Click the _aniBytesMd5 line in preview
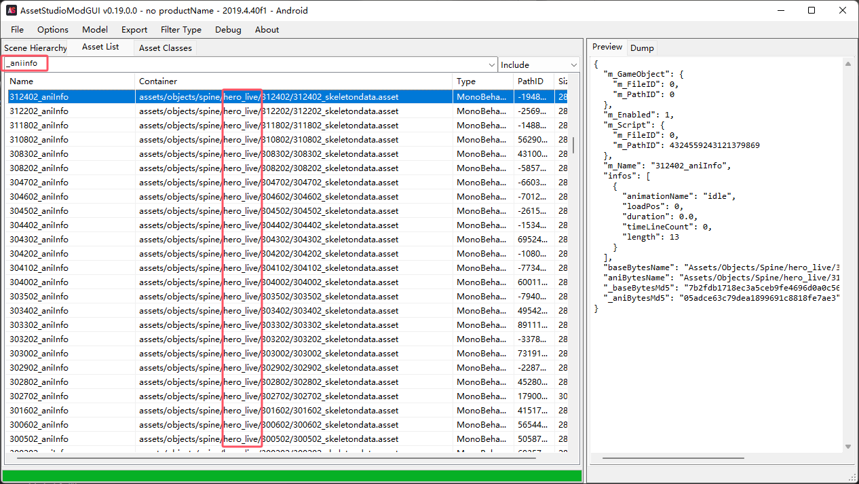The height and width of the screenshot is (484, 859). click(723, 298)
